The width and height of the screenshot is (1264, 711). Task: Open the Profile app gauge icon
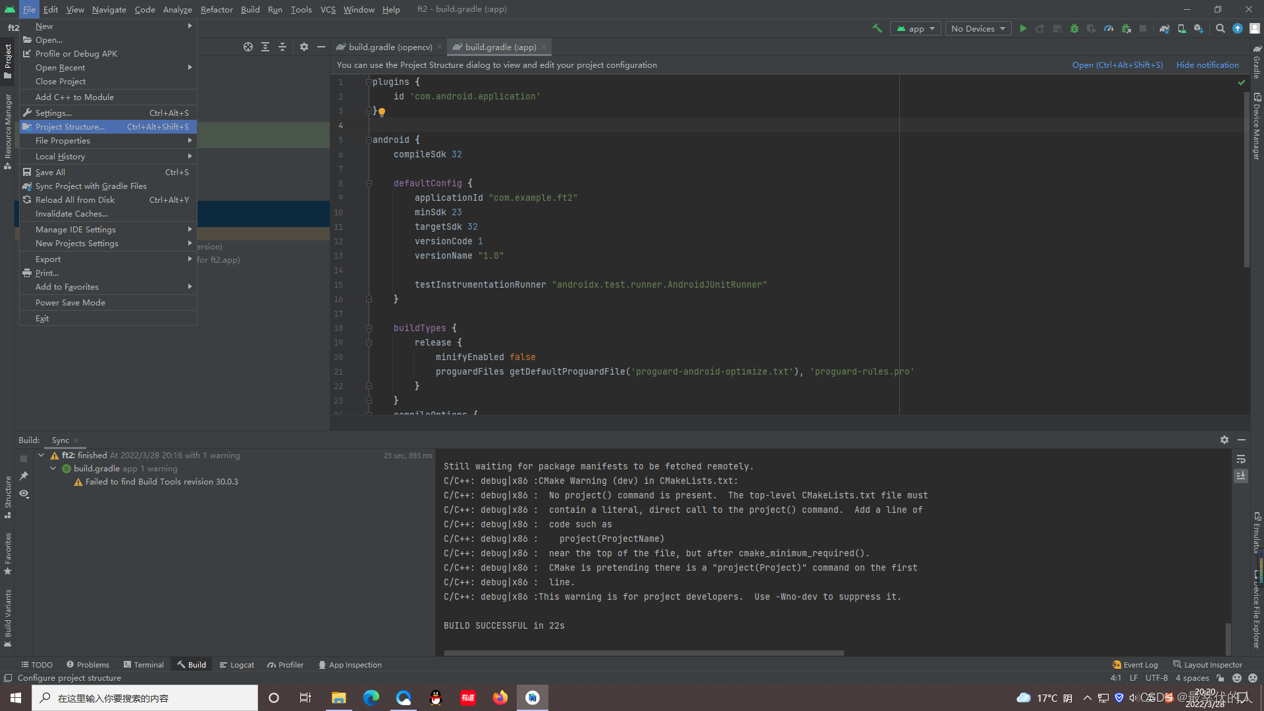point(1109,28)
